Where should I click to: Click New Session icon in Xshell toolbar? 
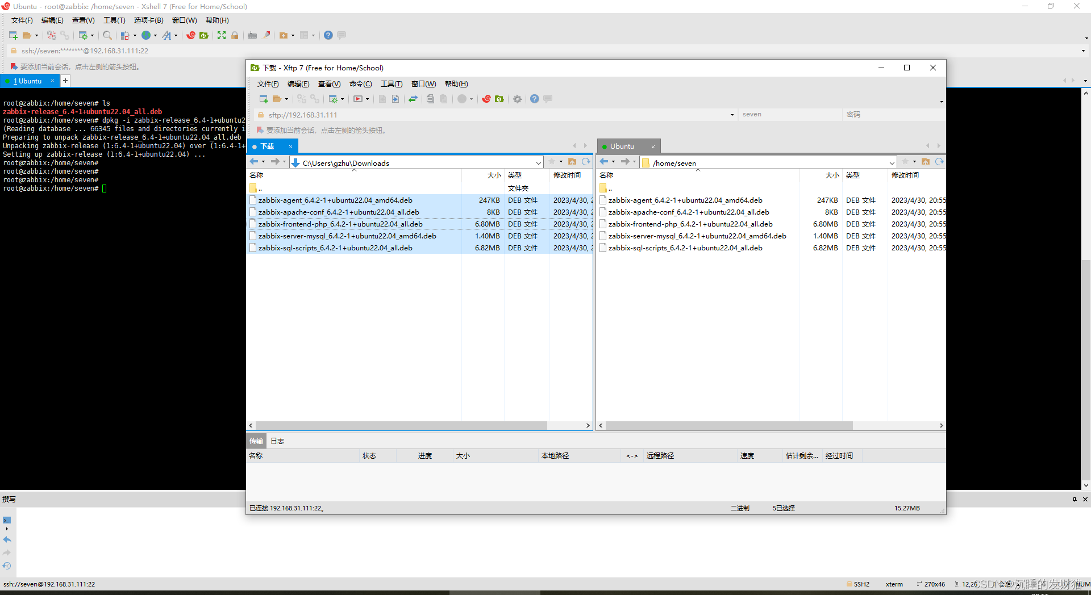click(13, 35)
